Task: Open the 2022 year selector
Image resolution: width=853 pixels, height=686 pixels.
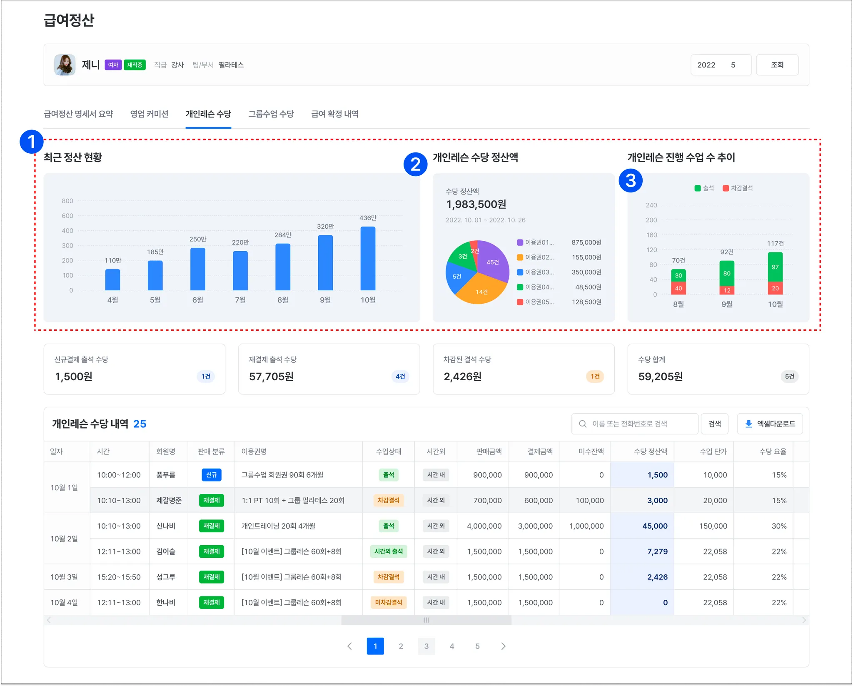Action: (x=706, y=65)
